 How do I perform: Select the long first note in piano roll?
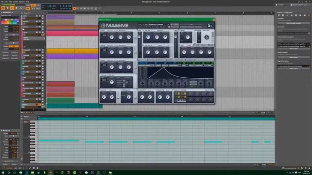pyautogui.click(x=58, y=140)
